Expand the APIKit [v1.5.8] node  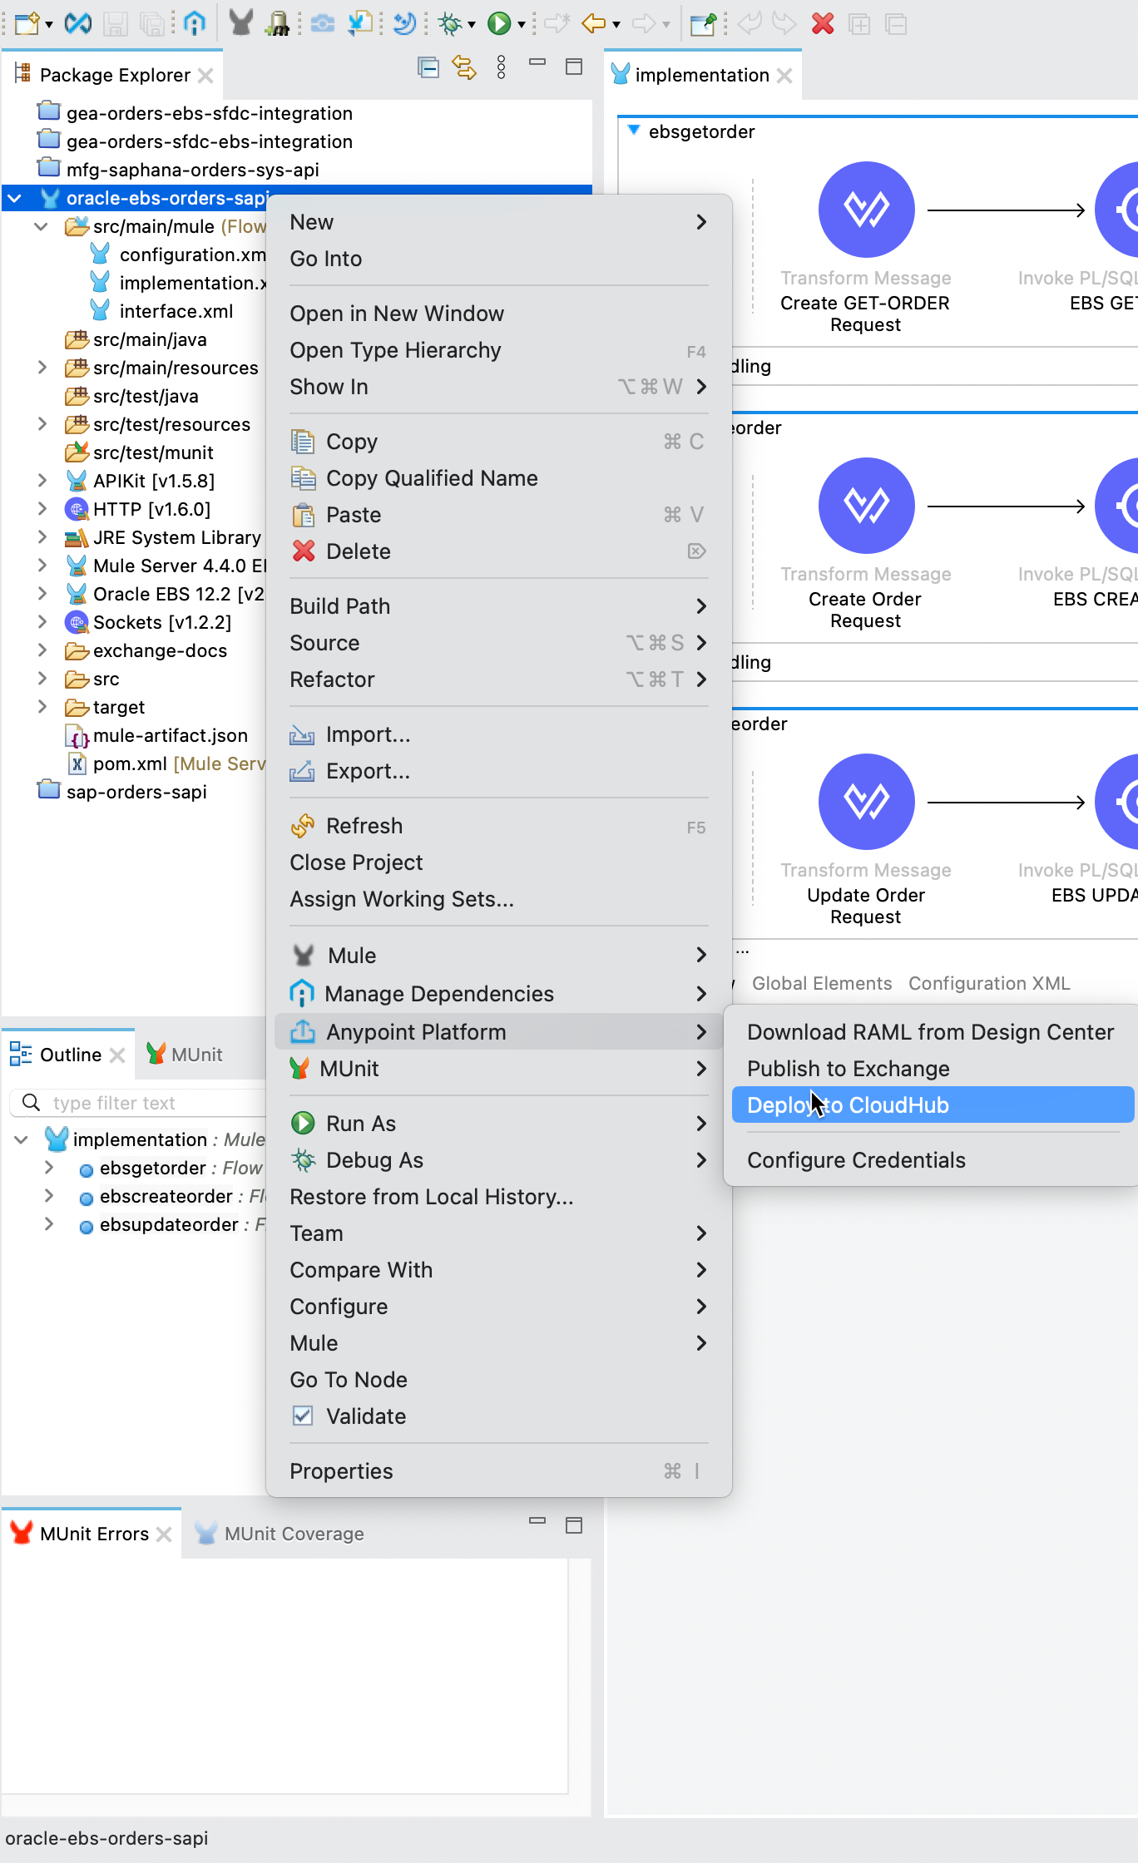[x=42, y=481]
